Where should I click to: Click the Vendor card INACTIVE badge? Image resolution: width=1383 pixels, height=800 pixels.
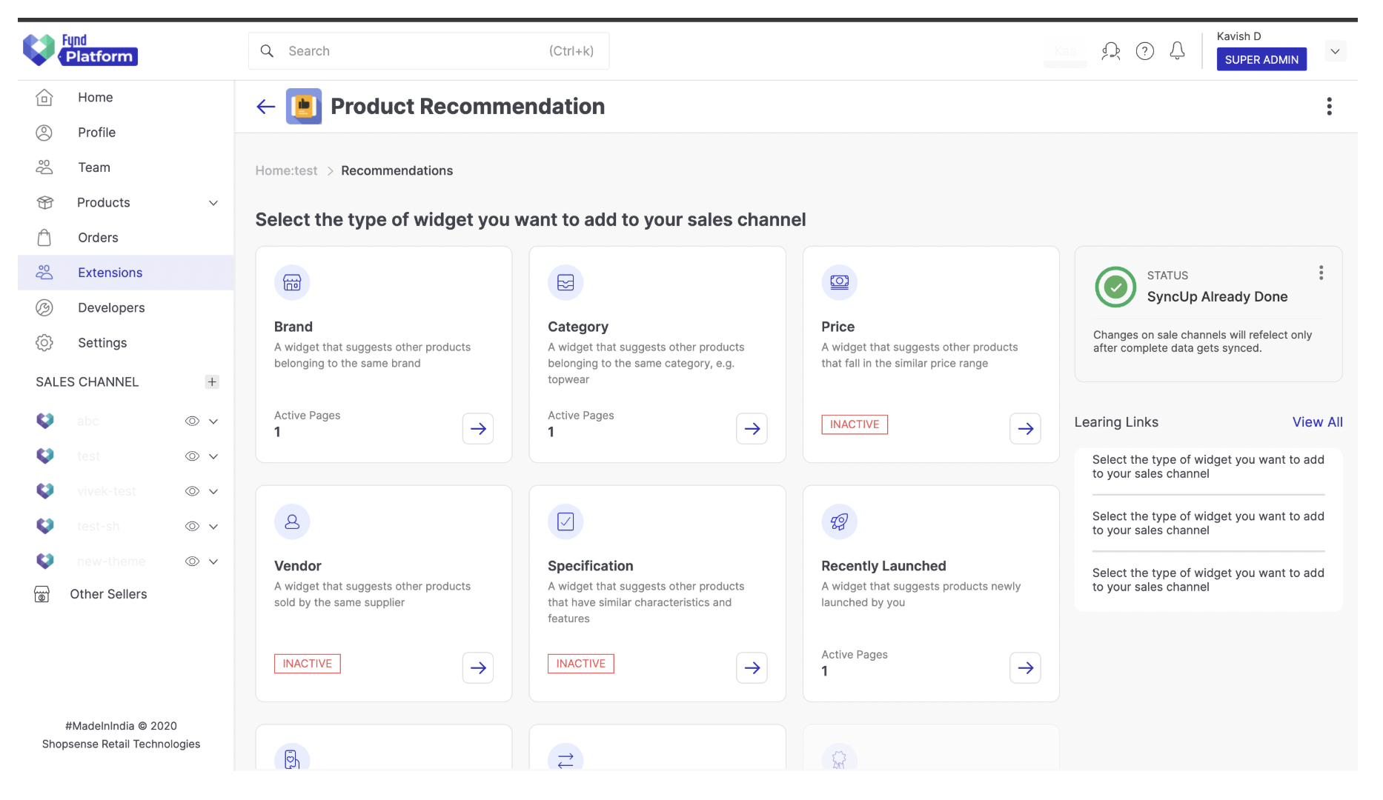tap(307, 664)
